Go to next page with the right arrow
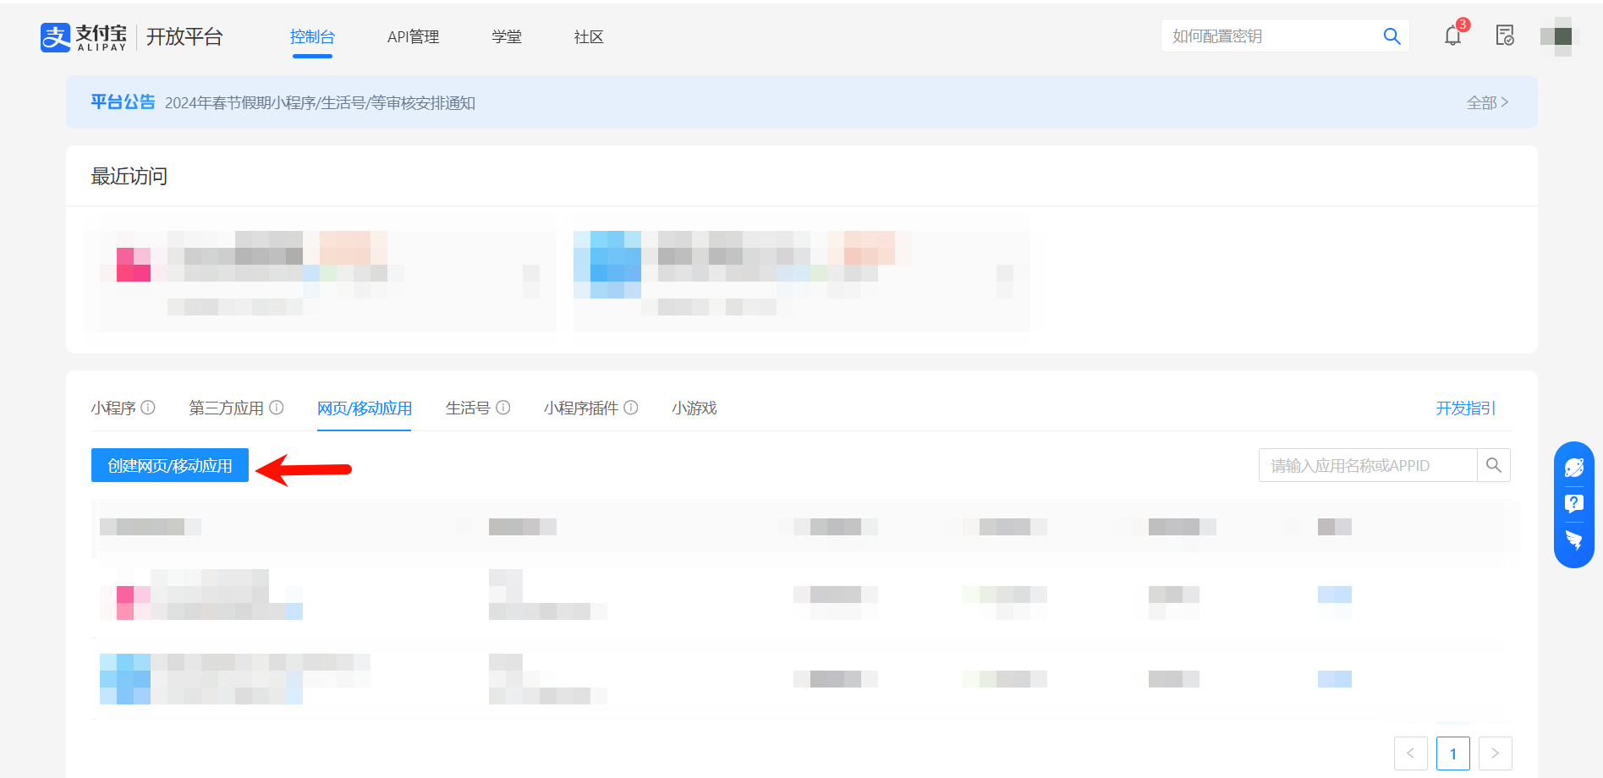 tap(1496, 753)
